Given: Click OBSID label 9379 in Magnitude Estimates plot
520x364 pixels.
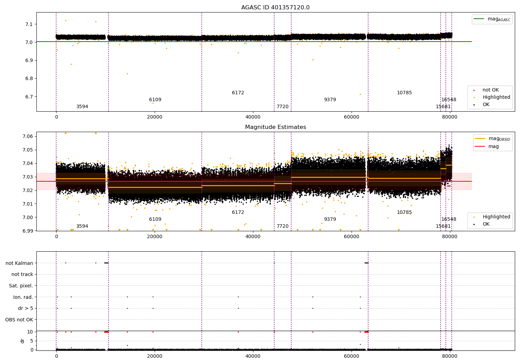Looking at the screenshot, I should click(330, 219).
